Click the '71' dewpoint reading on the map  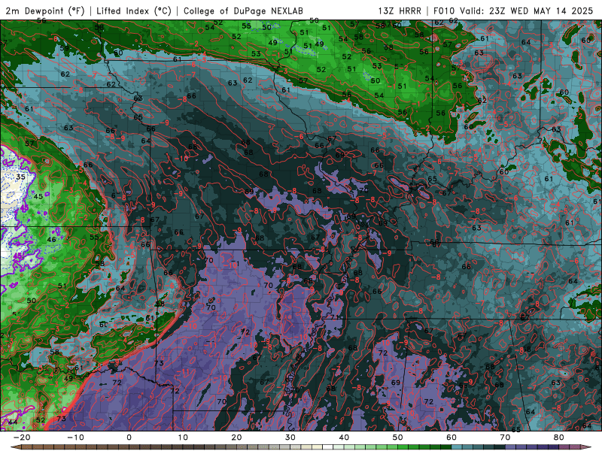(x=335, y=317)
